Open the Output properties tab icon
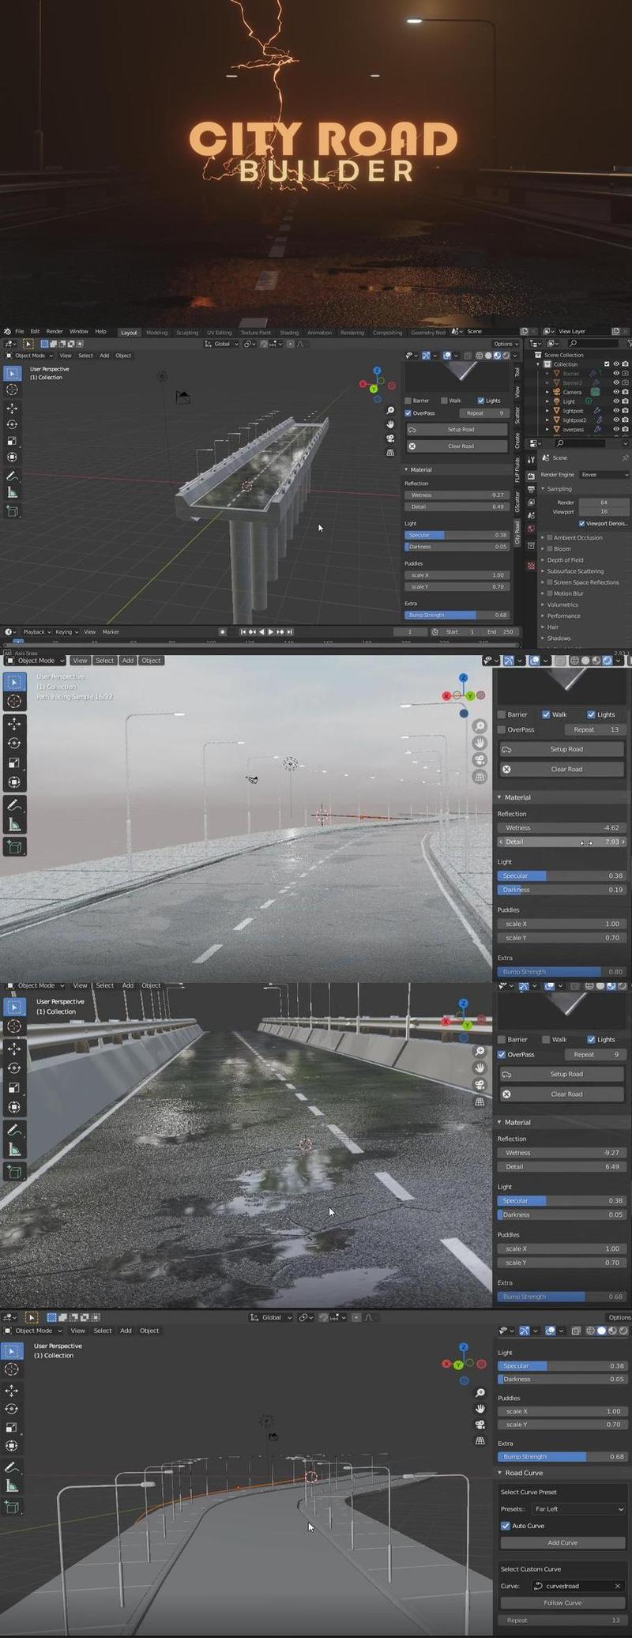 (x=531, y=490)
